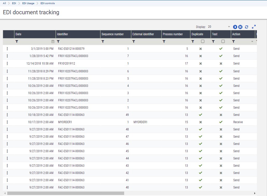Open row menu for MYORDER1 row
The width and height of the screenshot is (267, 196).
(7, 122)
